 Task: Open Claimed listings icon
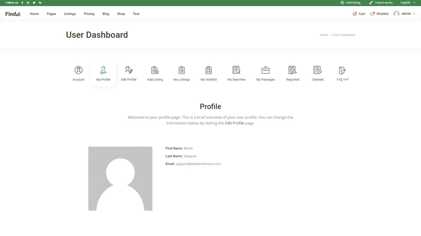317,70
